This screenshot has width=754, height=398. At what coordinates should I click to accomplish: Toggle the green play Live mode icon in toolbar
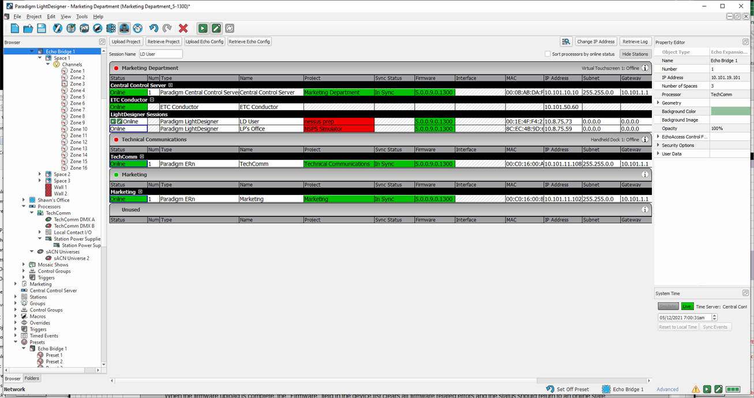202,28
